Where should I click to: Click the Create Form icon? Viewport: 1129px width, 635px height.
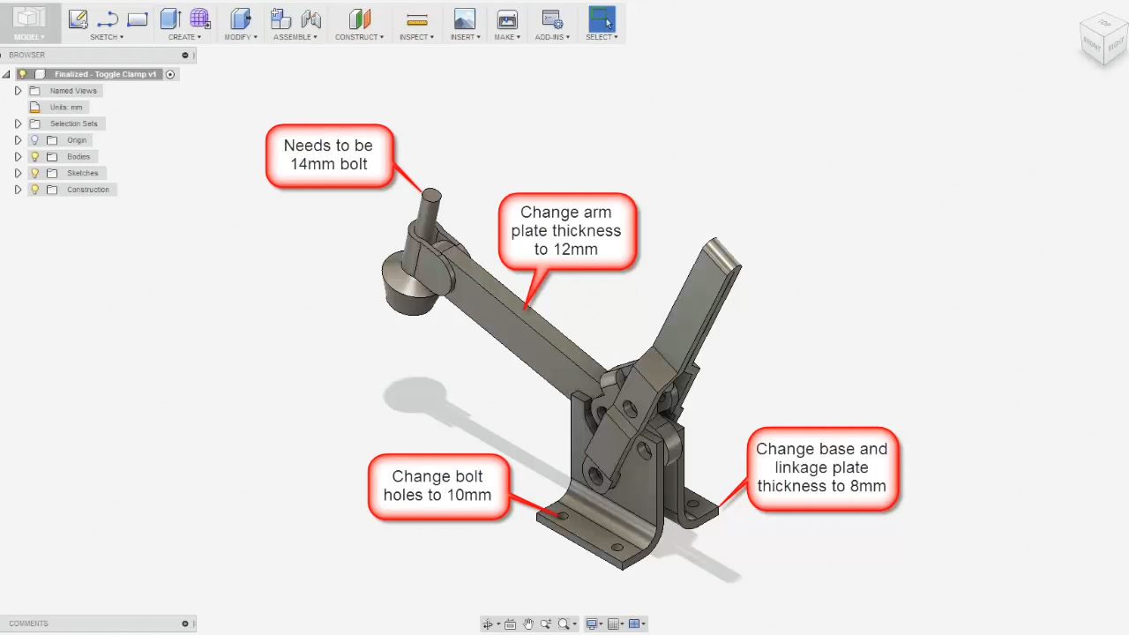tap(200, 19)
